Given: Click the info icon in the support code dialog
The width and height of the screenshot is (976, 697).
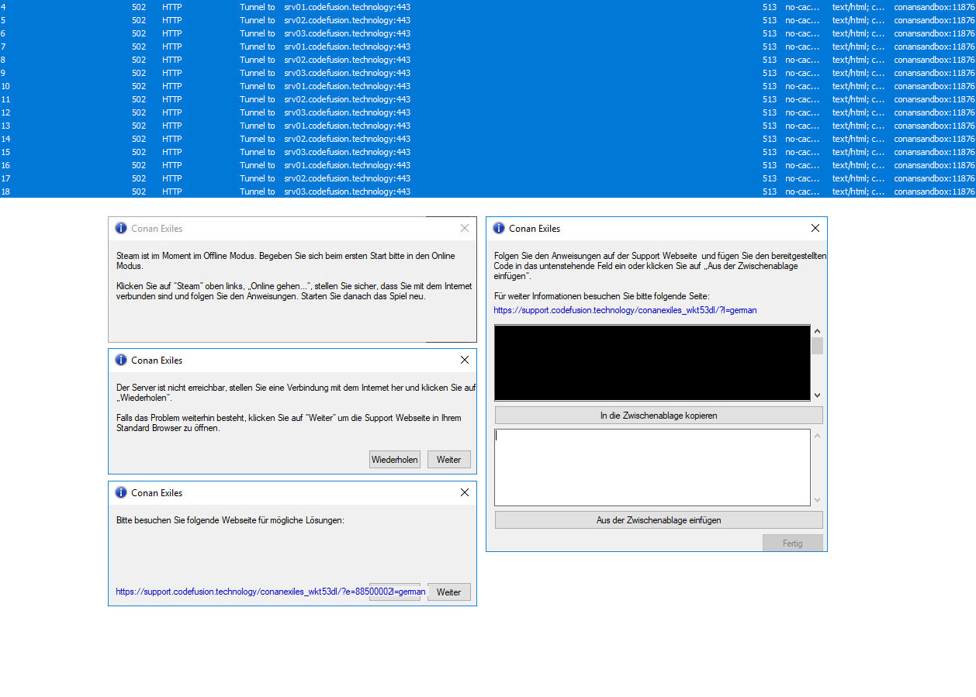Looking at the screenshot, I should pos(499,228).
